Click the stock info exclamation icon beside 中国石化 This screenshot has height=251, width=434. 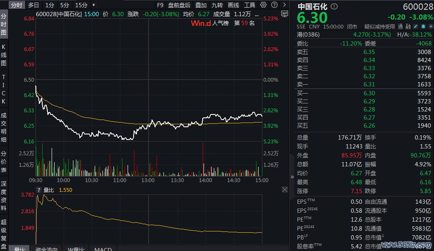point(334,7)
